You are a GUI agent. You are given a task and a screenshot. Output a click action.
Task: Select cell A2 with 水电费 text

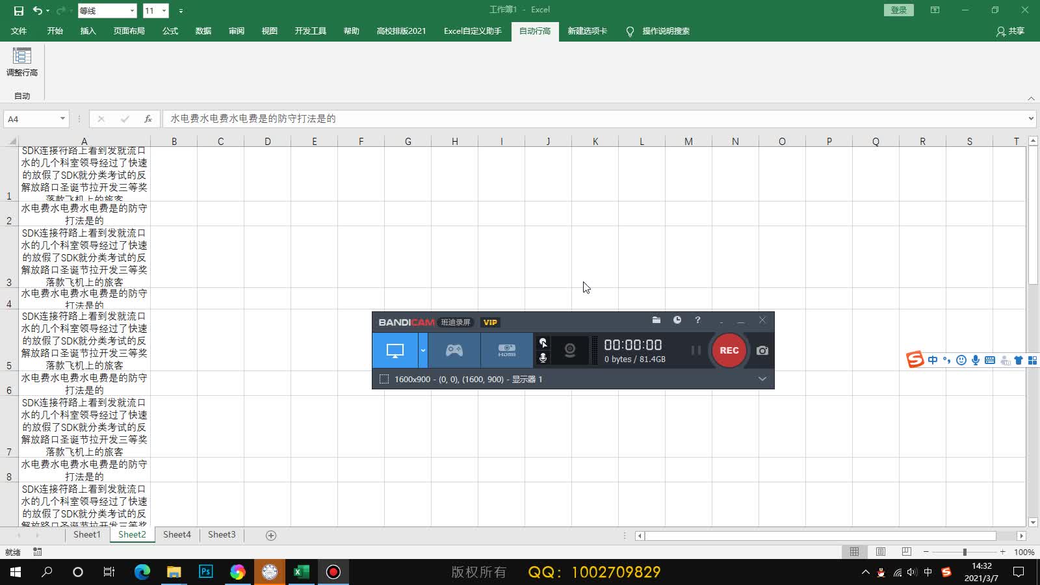[x=84, y=214]
